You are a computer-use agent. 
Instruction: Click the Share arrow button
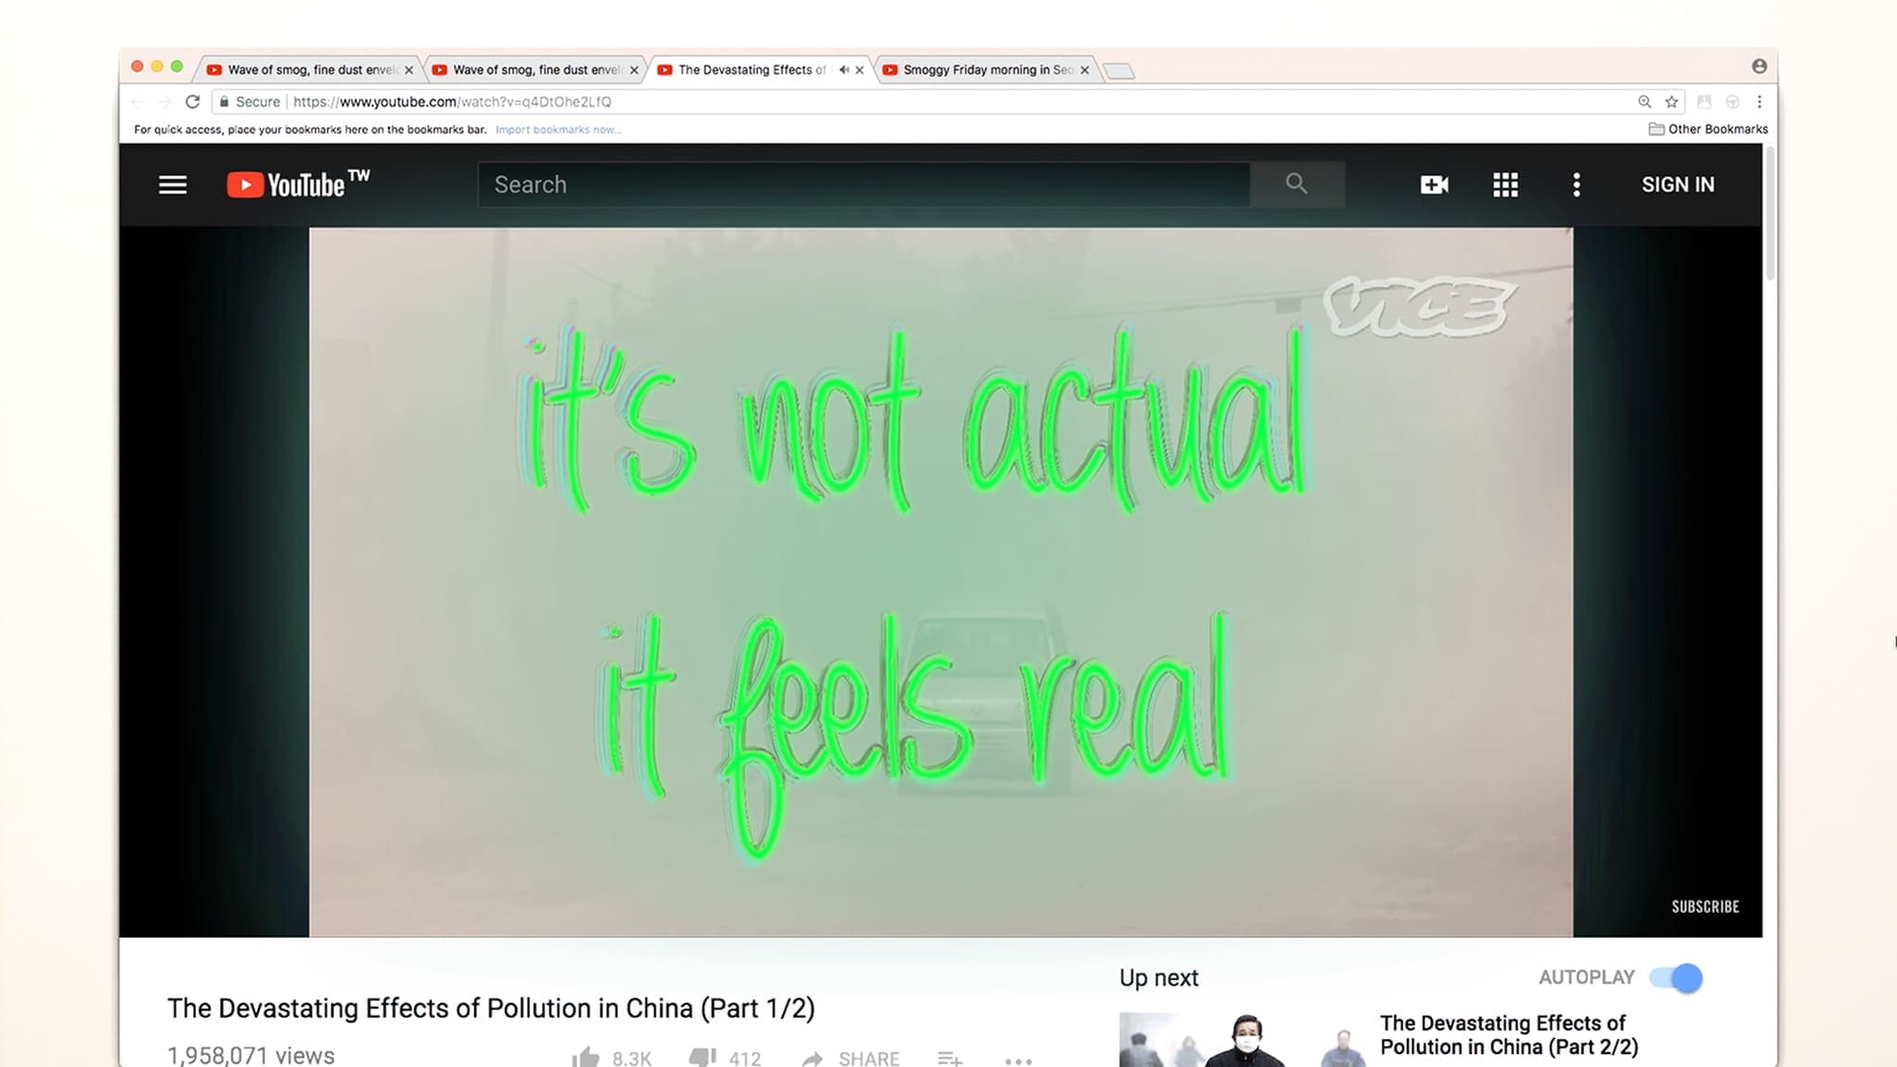pos(814,1059)
